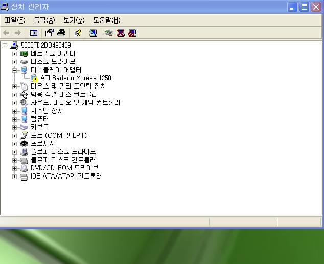This screenshot has width=324, height=264.
Task: Collapse the root computer node 5322FD2DB496489
Action: (5, 46)
